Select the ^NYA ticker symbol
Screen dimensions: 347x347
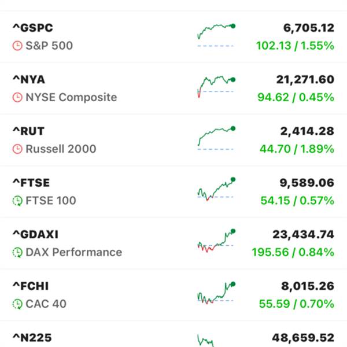[x=29, y=80]
